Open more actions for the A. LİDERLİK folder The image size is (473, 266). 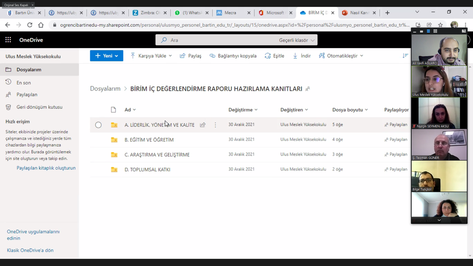[x=215, y=125]
